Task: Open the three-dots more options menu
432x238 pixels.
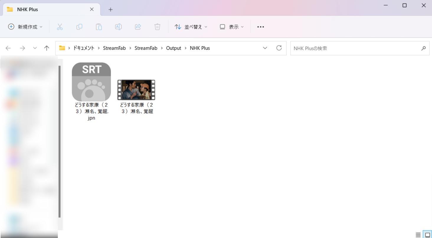Action: (260, 27)
